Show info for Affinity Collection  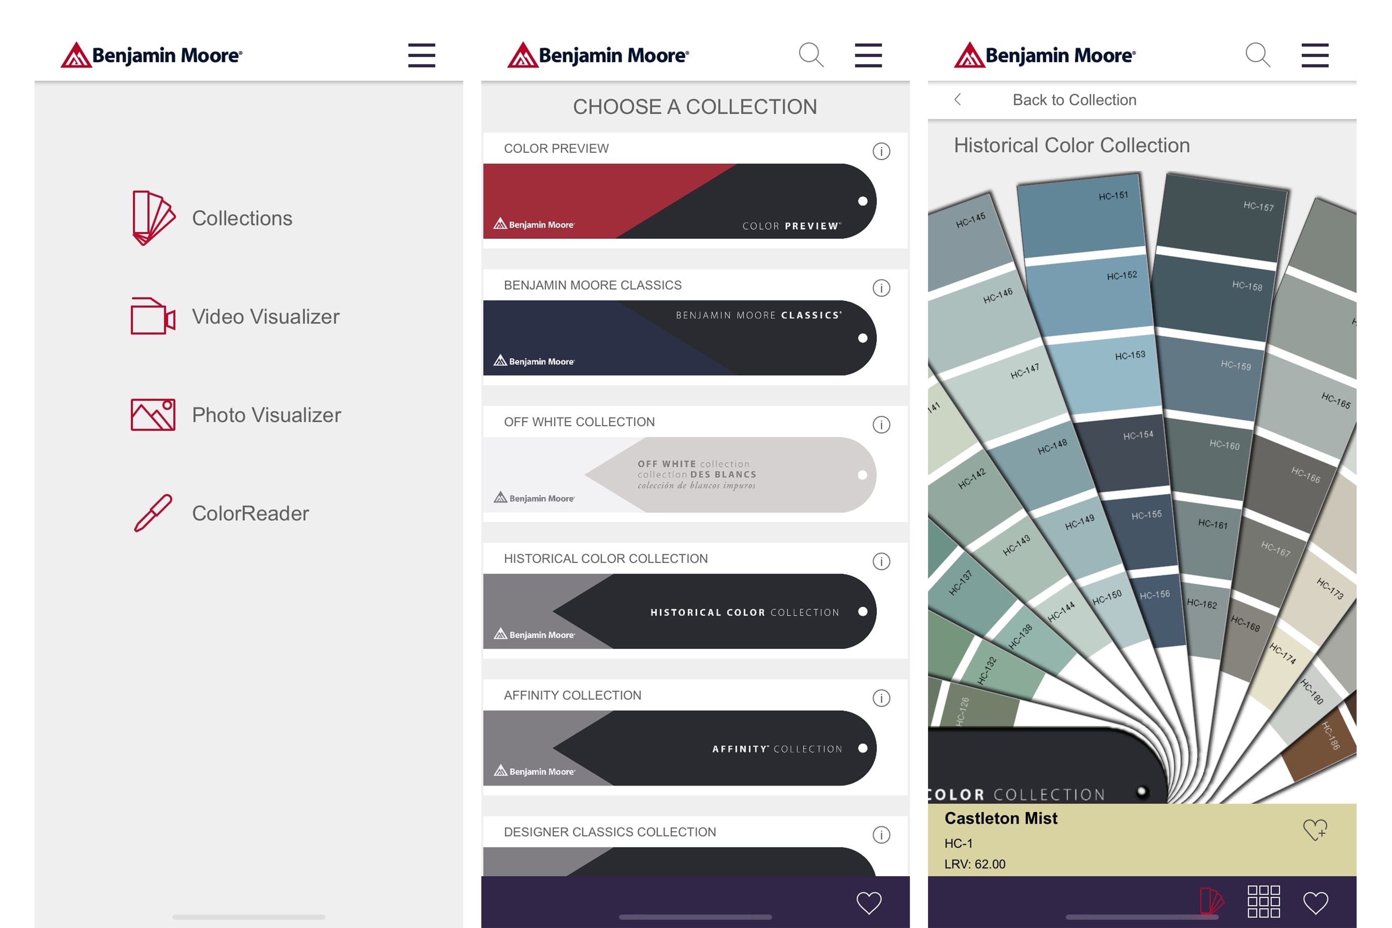[881, 698]
